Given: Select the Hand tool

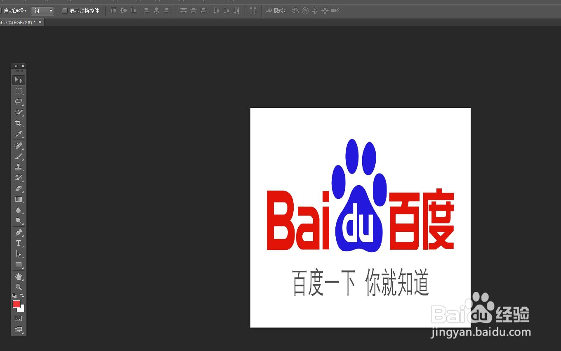Looking at the screenshot, I should 19,277.
